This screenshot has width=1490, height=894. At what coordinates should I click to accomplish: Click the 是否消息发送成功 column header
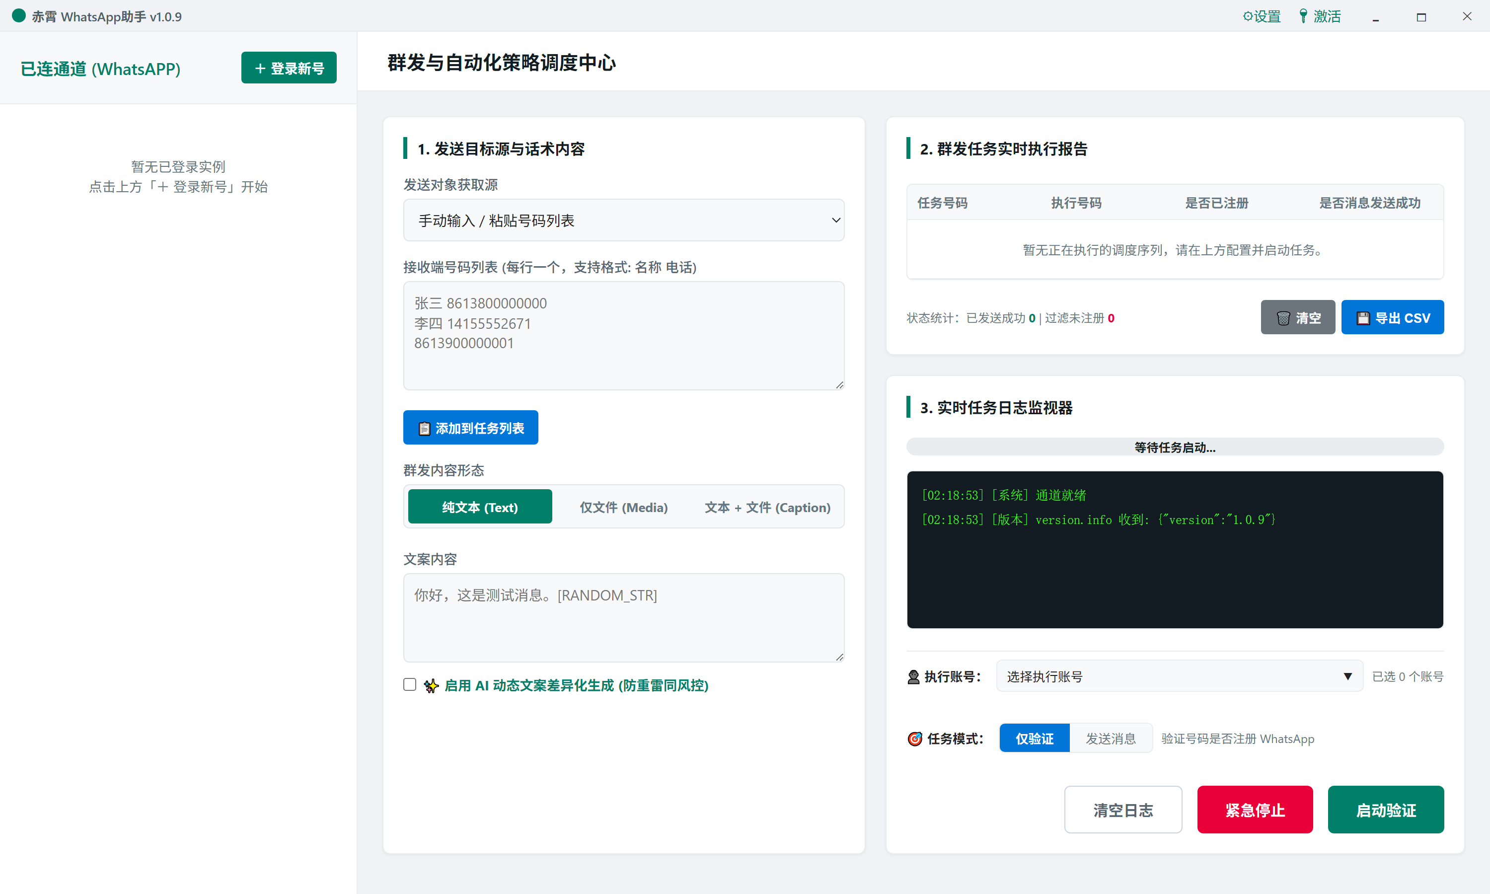coord(1369,203)
